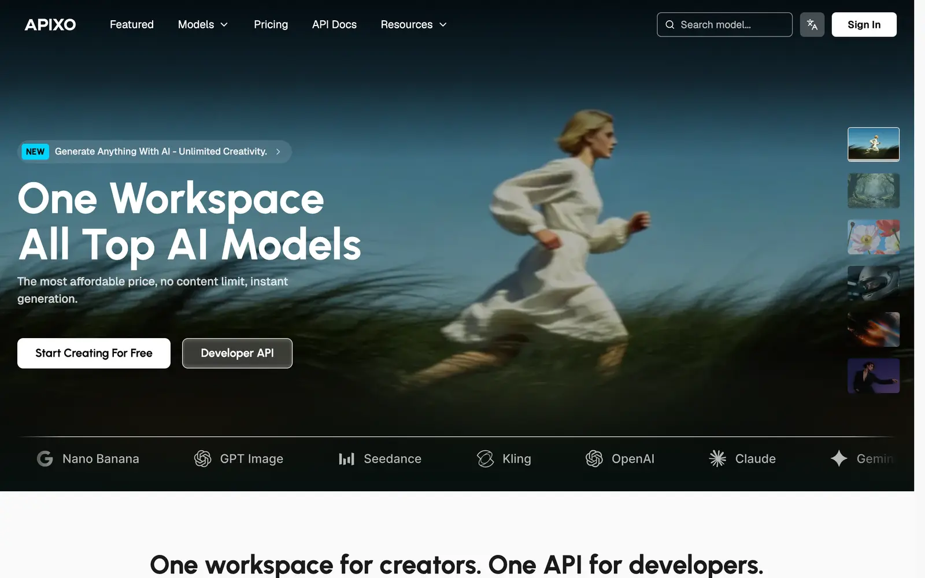The width and height of the screenshot is (925, 578).
Task: Go to Pricing
Action: pyautogui.click(x=271, y=24)
